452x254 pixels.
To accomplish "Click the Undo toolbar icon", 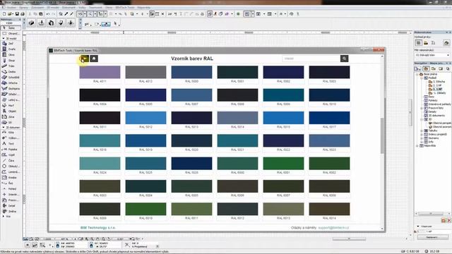I will (x=48, y=14).
